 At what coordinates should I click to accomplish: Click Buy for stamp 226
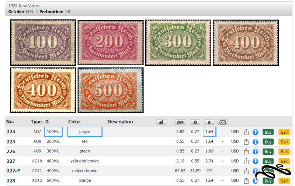point(268,151)
